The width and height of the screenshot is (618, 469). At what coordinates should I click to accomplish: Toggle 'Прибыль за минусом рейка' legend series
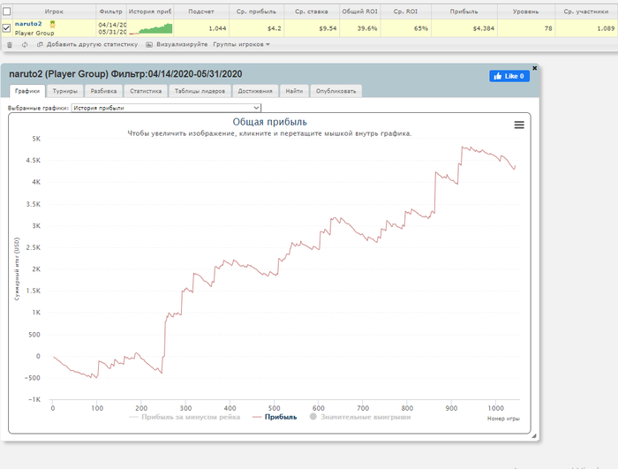185,417
